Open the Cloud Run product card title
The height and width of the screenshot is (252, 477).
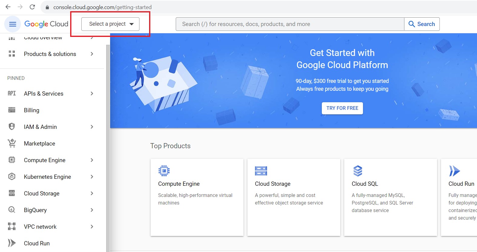tap(461, 184)
